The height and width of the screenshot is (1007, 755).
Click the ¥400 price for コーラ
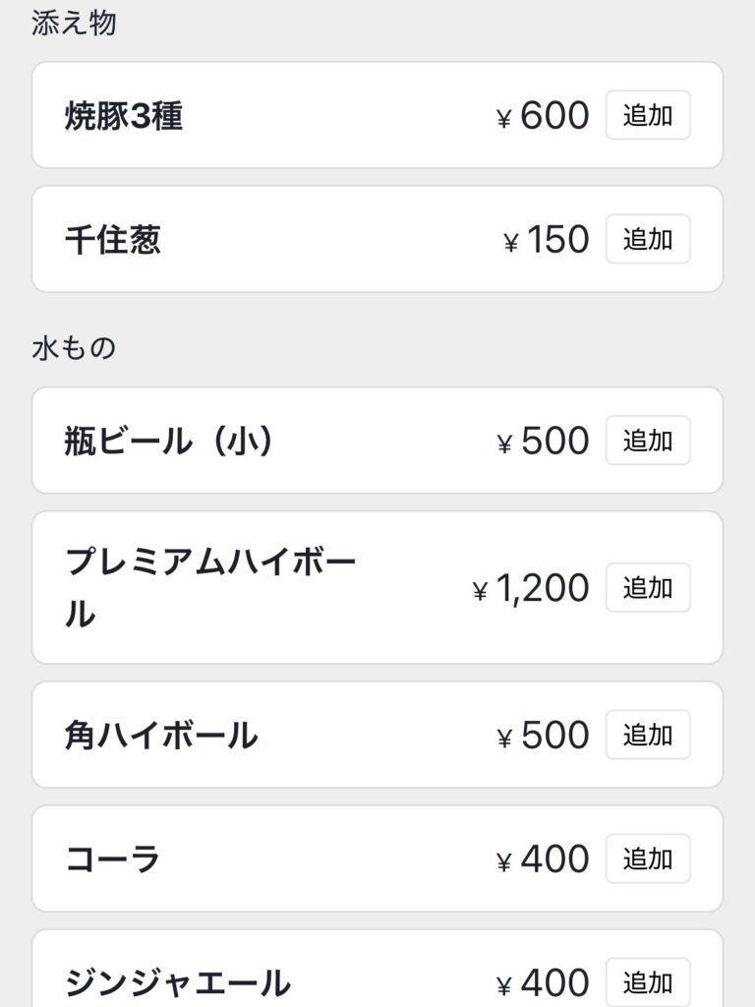point(543,859)
